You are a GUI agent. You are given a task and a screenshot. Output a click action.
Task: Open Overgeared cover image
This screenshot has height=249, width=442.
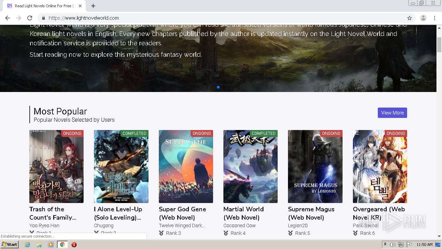[x=380, y=166]
